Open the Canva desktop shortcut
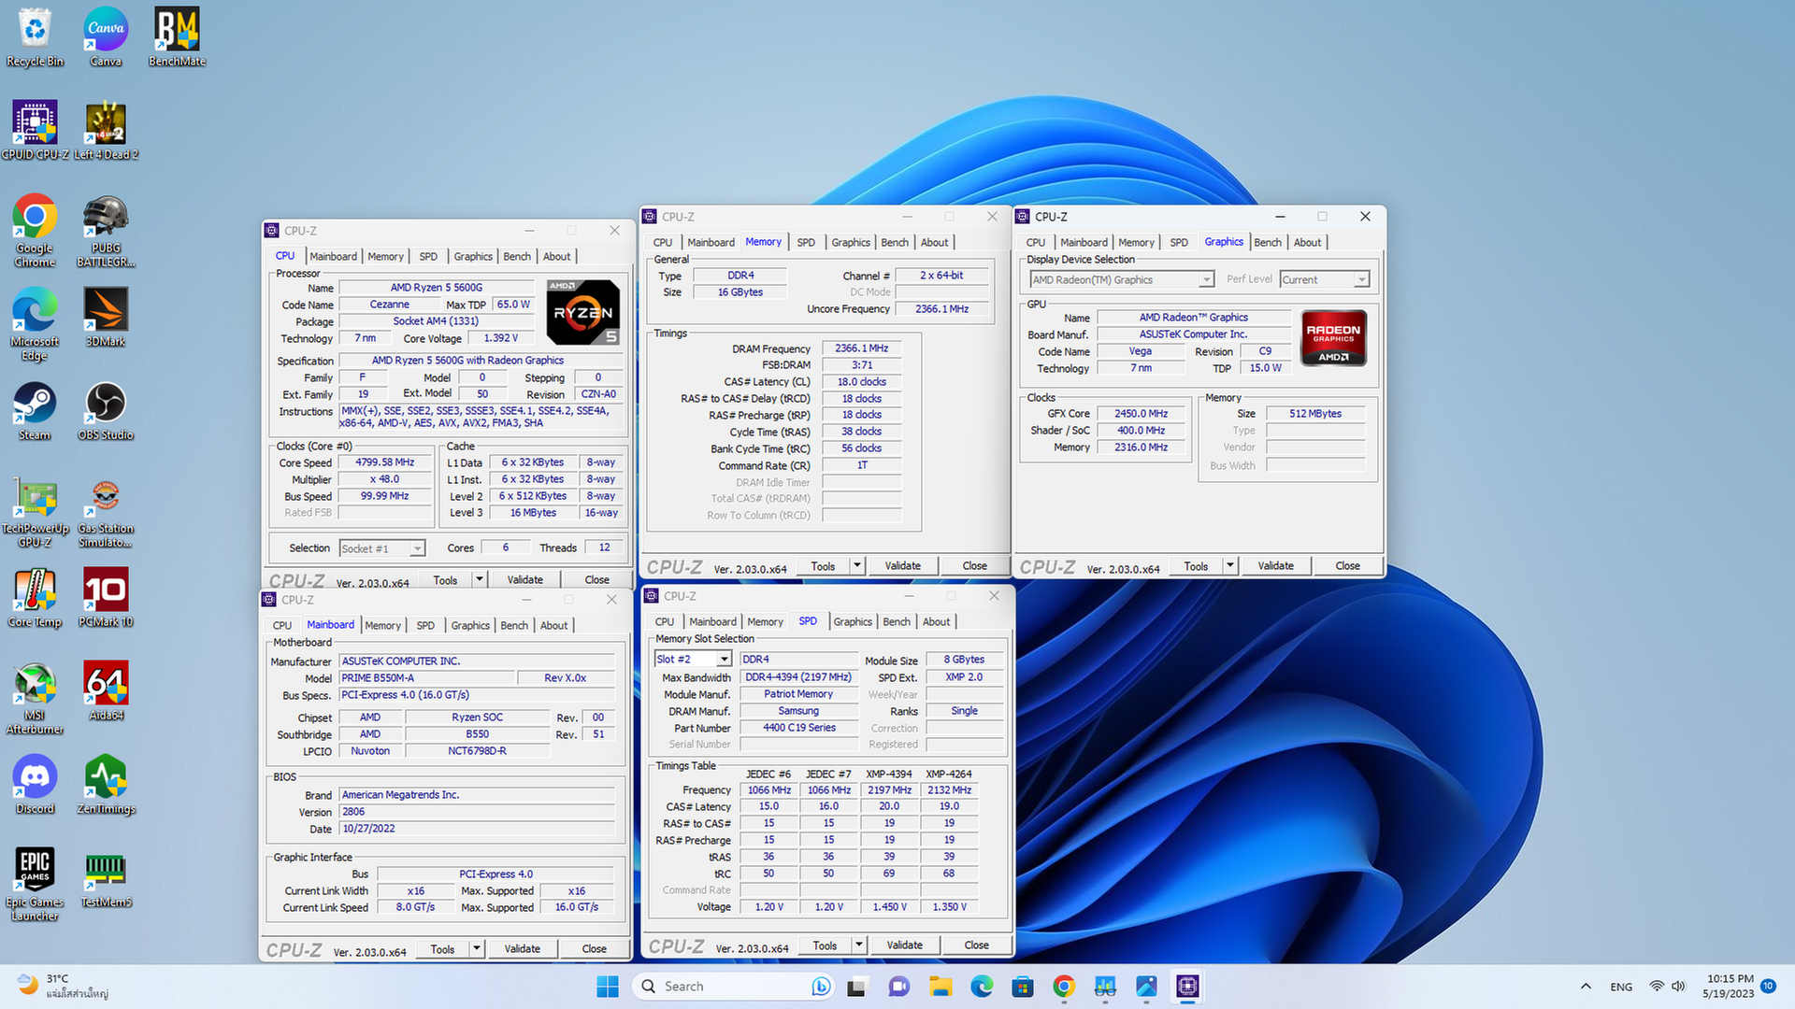This screenshot has height=1009, width=1795. coord(106,37)
